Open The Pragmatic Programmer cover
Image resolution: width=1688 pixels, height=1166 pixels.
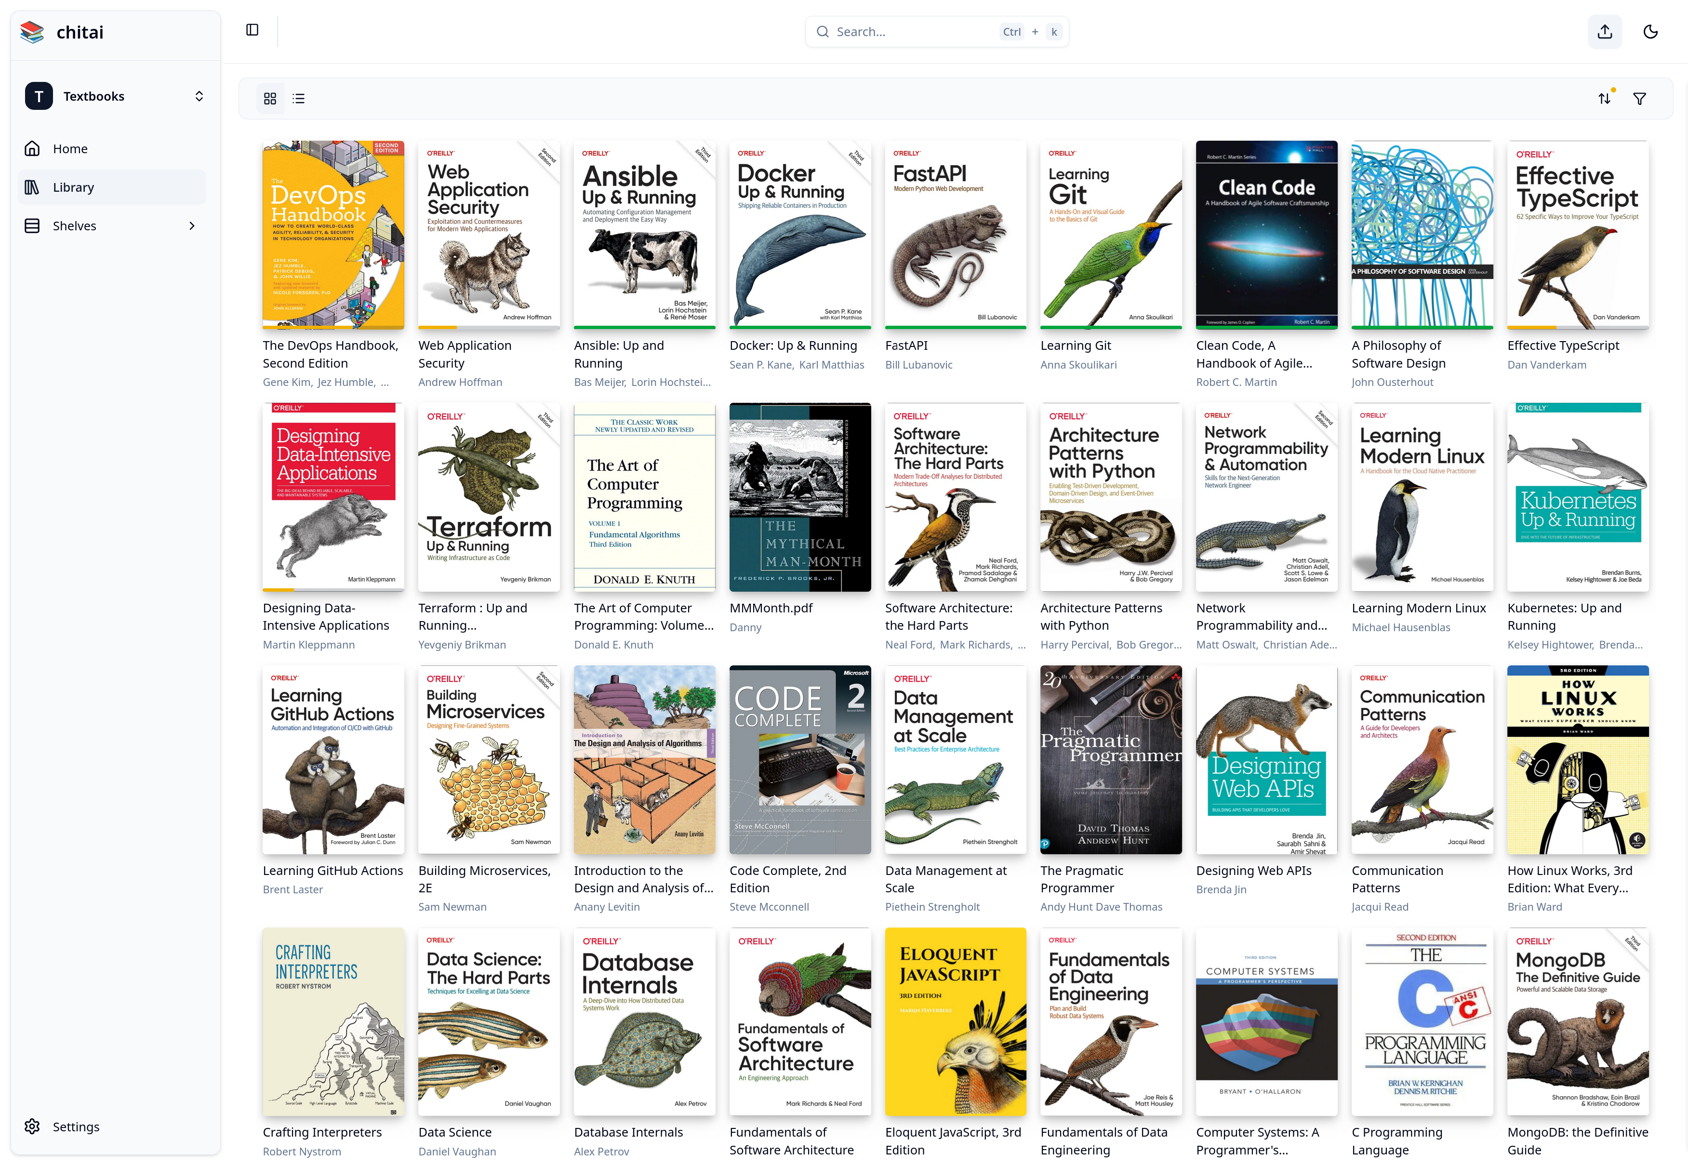[x=1110, y=759]
